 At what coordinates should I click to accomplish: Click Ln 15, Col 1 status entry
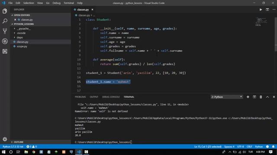tap(208, 146)
